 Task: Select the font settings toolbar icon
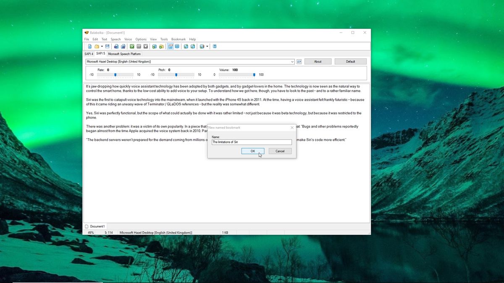pos(171,46)
